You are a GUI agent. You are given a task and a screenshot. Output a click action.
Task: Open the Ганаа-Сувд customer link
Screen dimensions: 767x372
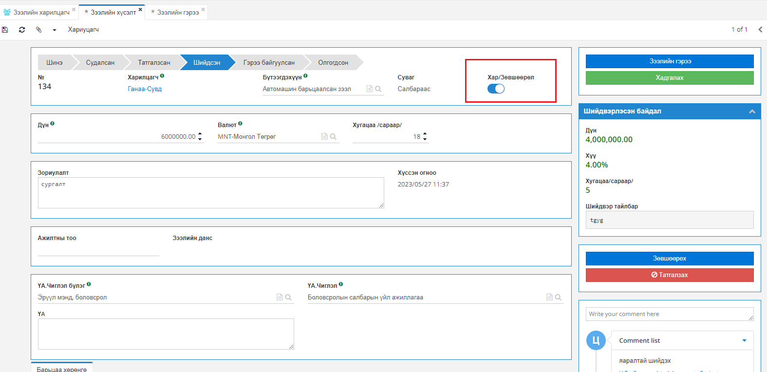coord(145,89)
